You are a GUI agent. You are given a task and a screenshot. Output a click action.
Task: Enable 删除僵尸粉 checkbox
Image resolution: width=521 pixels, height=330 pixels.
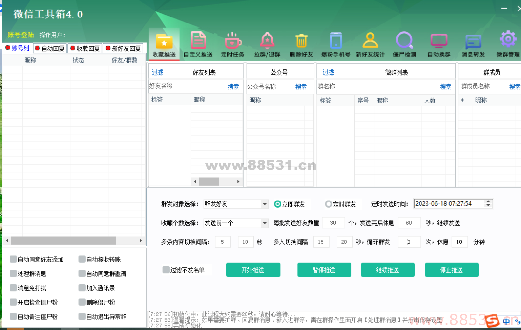(82, 302)
